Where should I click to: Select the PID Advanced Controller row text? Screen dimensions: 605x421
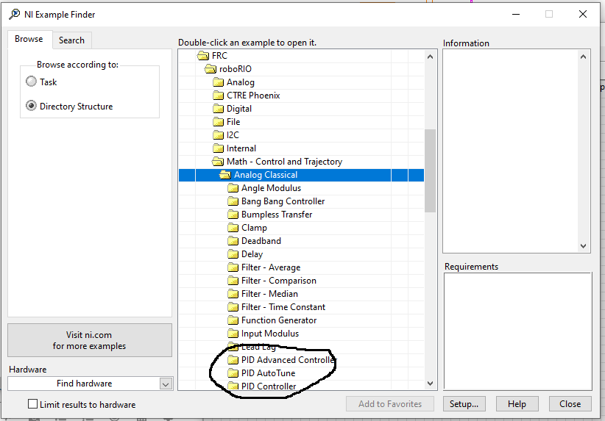pos(289,360)
